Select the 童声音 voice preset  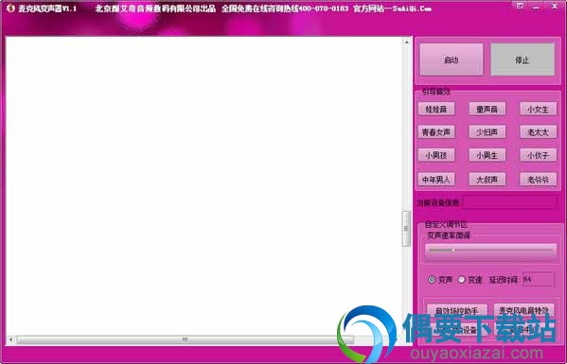[x=487, y=109]
